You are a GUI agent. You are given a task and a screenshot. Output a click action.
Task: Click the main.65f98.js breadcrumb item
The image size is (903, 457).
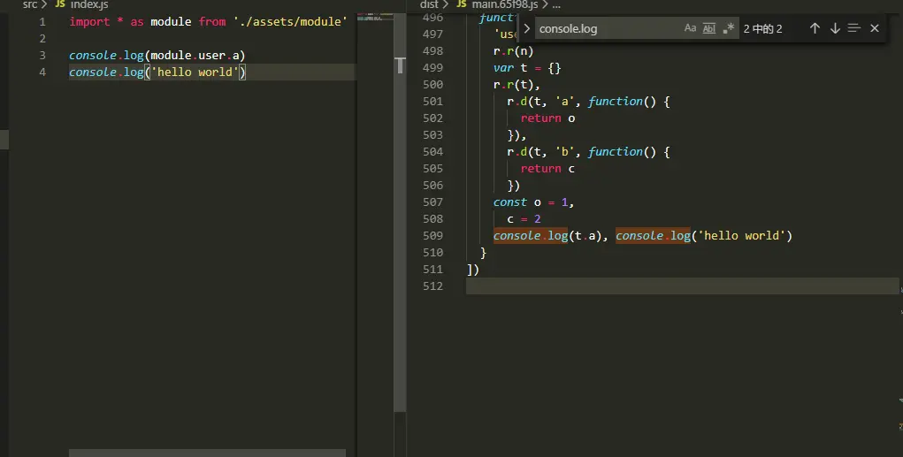coord(505,4)
